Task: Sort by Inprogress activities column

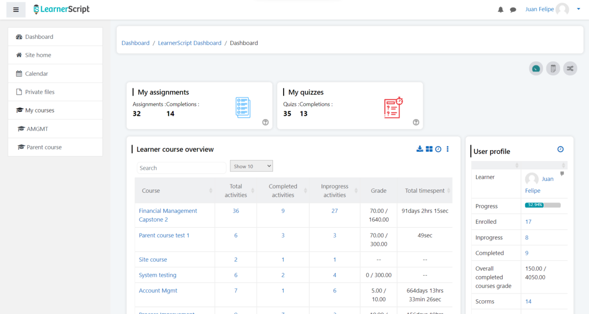Action: [335, 191]
